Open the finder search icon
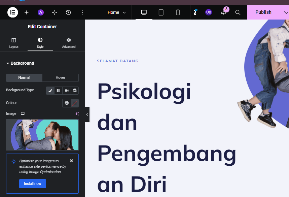Screen dimensions: 289x197 (x=238, y=12)
